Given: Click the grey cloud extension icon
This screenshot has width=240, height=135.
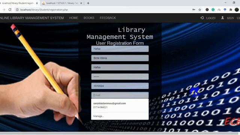Looking at the screenshot, I should (219, 10).
